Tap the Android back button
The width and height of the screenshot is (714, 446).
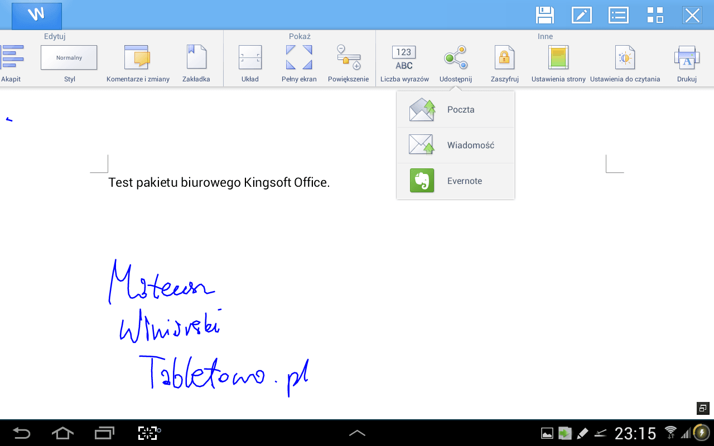click(21, 433)
